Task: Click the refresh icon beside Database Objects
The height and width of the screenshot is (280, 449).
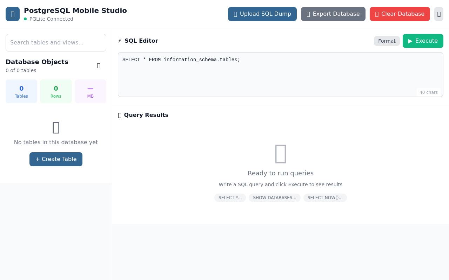Action: [99, 65]
